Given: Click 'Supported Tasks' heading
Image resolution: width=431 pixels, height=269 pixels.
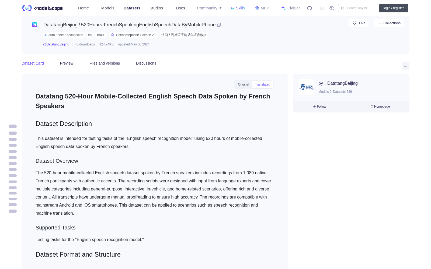Looking at the screenshot, I should pyautogui.click(x=55, y=228).
